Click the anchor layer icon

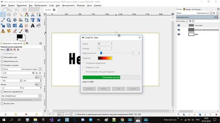(205, 115)
